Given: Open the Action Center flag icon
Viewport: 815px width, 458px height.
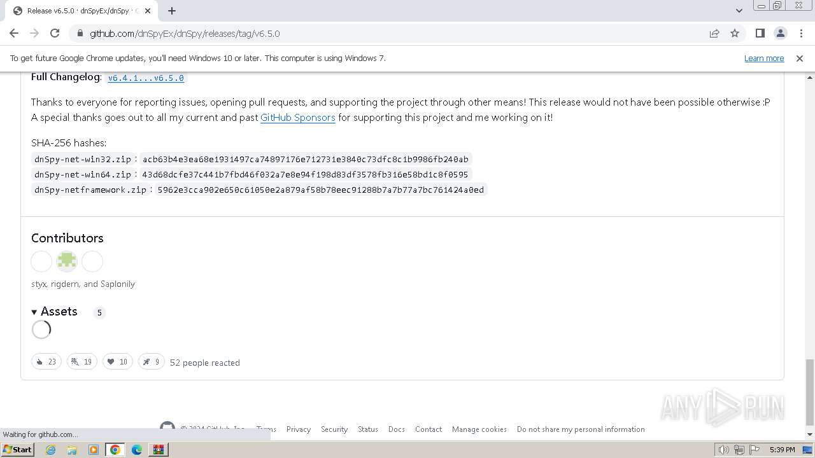Looking at the screenshot, I should 755,450.
